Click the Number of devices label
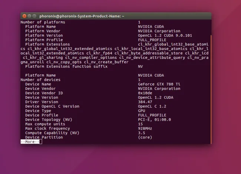 point(40,80)
